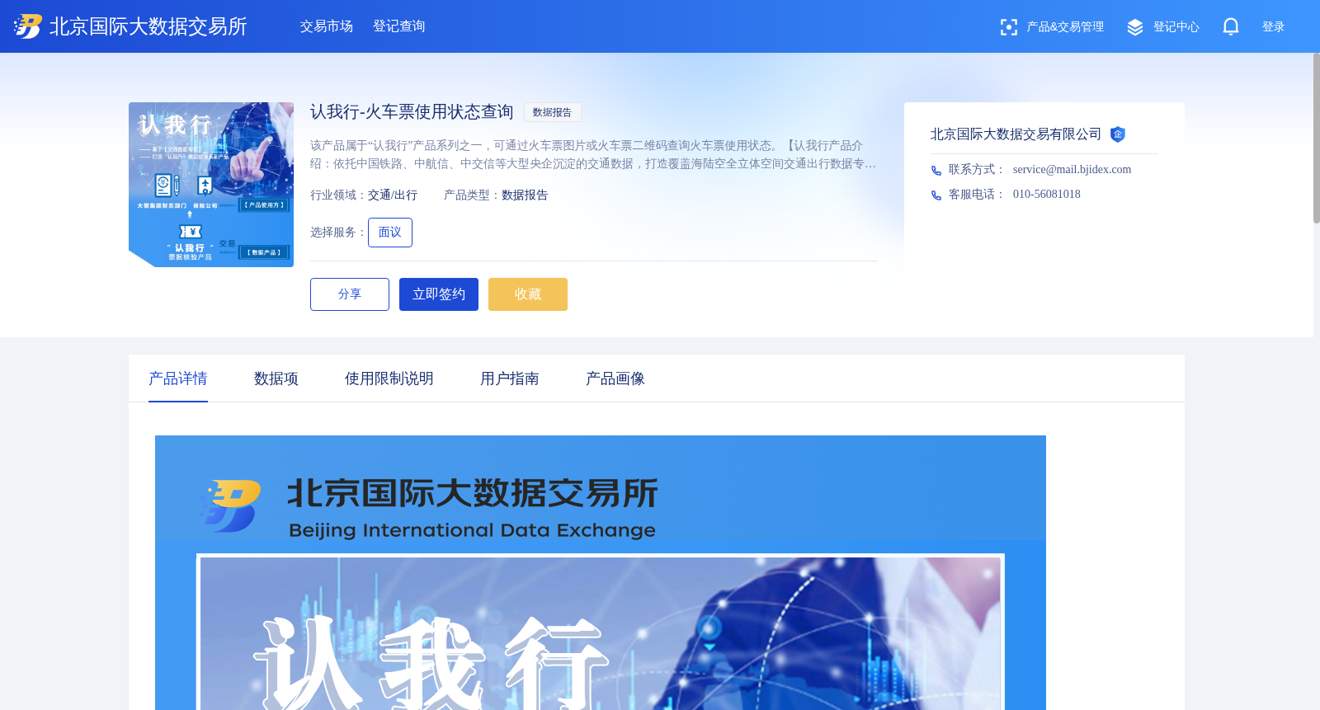
Task: Click the 客服电话 label
Action: [976, 195]
